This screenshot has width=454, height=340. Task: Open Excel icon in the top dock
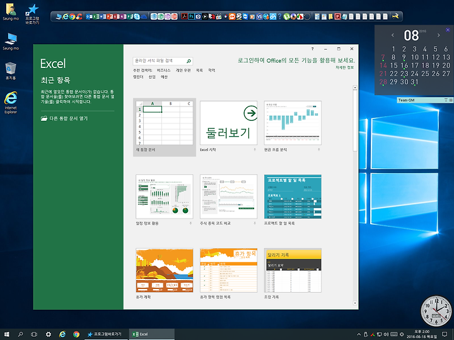(96, 16)
